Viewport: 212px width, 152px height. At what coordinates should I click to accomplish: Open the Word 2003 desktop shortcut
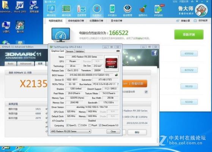coord(20,7)
